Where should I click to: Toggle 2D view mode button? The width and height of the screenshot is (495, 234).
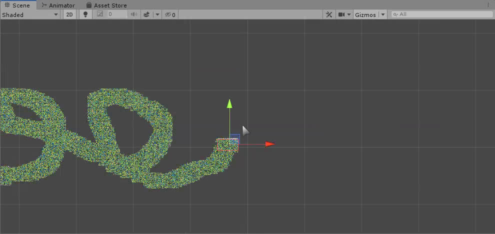coord(69,14)
